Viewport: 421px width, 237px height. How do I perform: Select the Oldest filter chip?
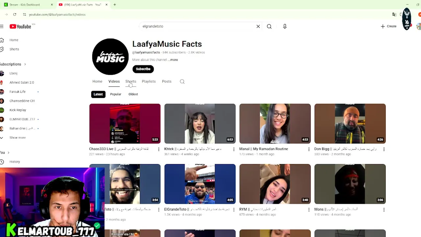click(133, 94)
